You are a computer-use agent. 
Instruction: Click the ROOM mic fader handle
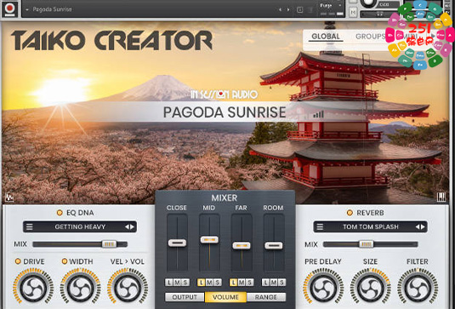273,245
